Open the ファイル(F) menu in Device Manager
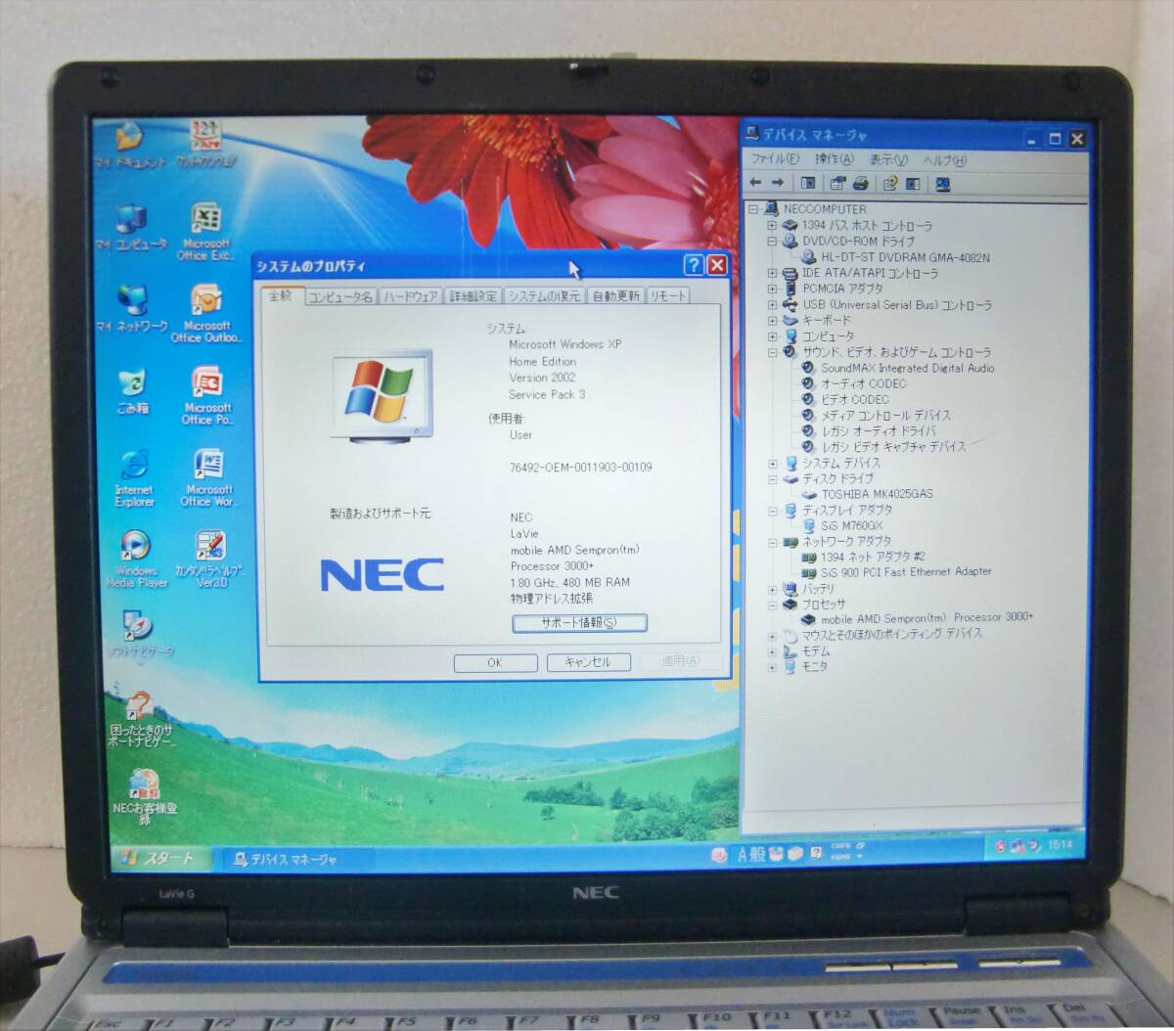 [775, 159]
